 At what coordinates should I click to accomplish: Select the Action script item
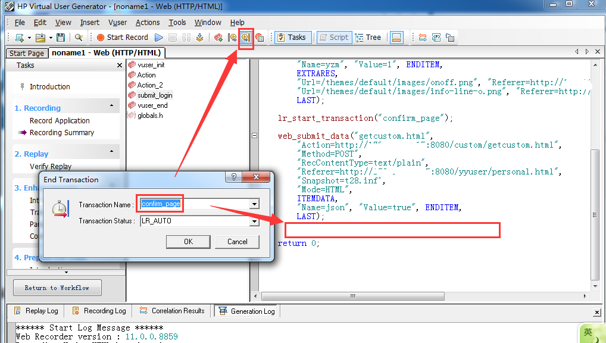[x=146, y=75]
